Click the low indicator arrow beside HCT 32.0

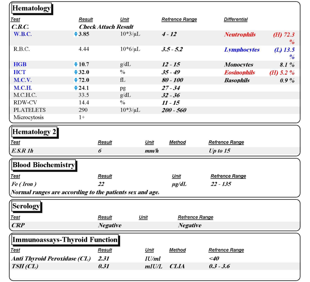click(76, 72)
